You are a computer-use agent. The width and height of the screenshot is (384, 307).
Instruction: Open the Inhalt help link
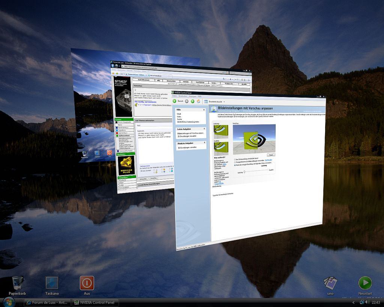[179, 114]
